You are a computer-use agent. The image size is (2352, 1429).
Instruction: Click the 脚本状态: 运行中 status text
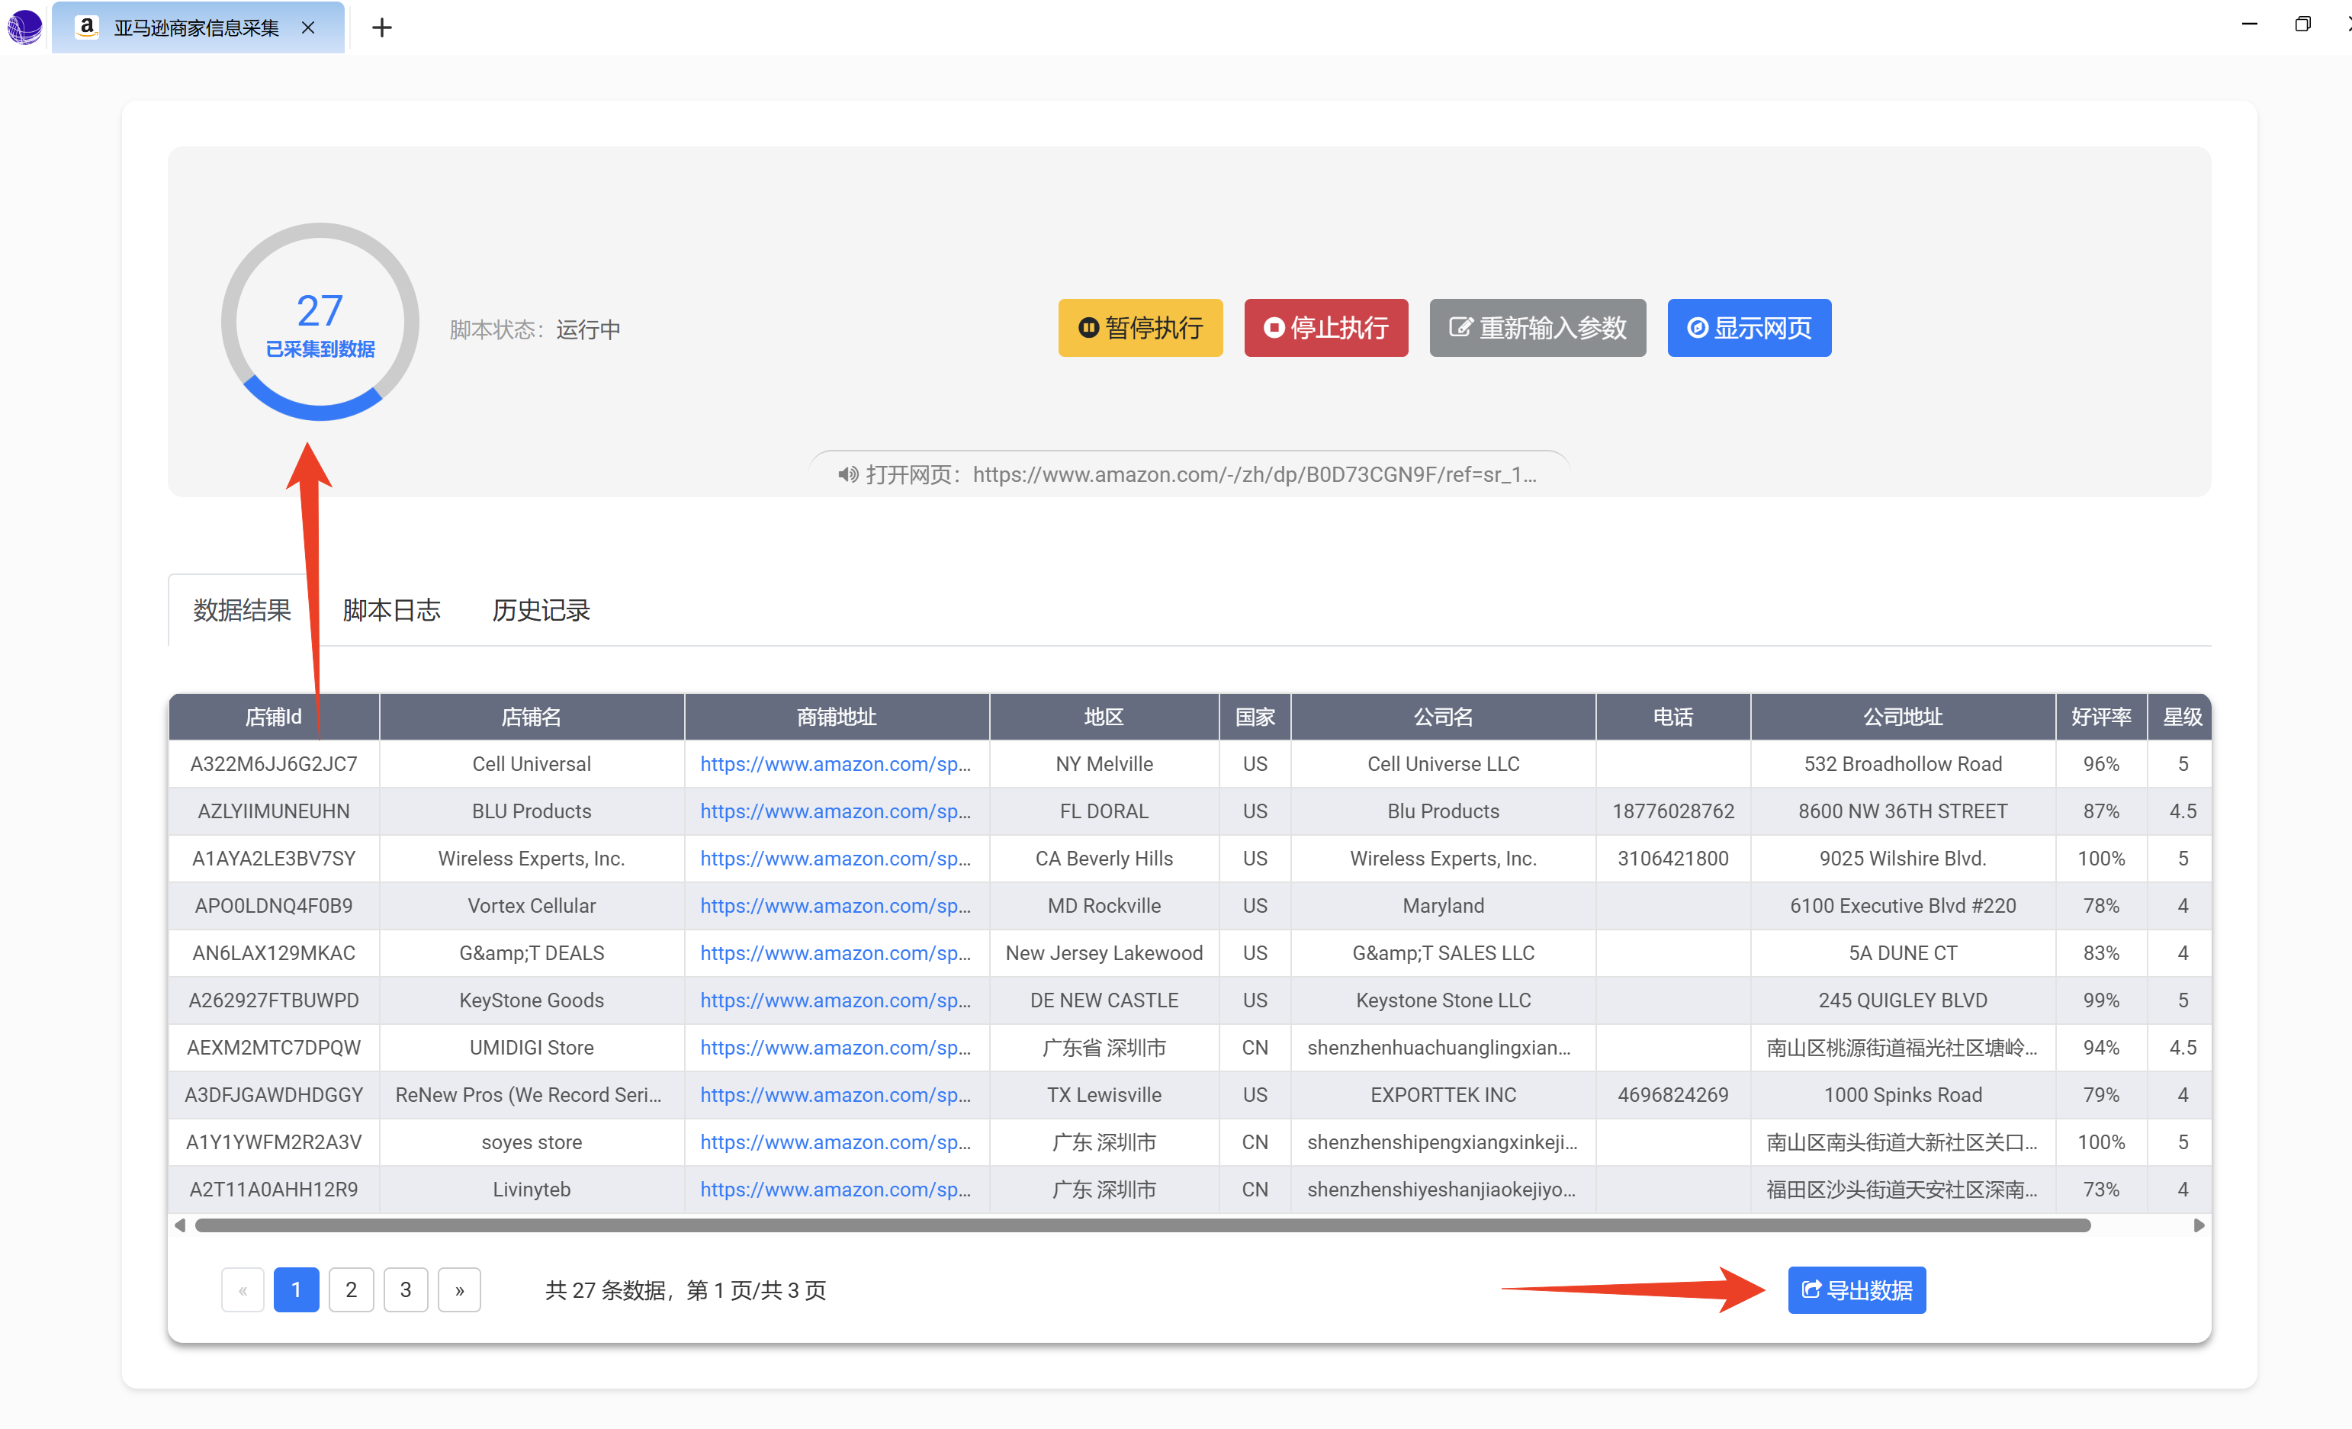click(535, 329)
